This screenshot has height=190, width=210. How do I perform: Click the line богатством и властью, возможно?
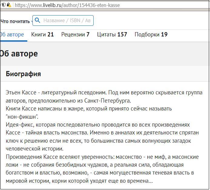[x=100, y=173]
